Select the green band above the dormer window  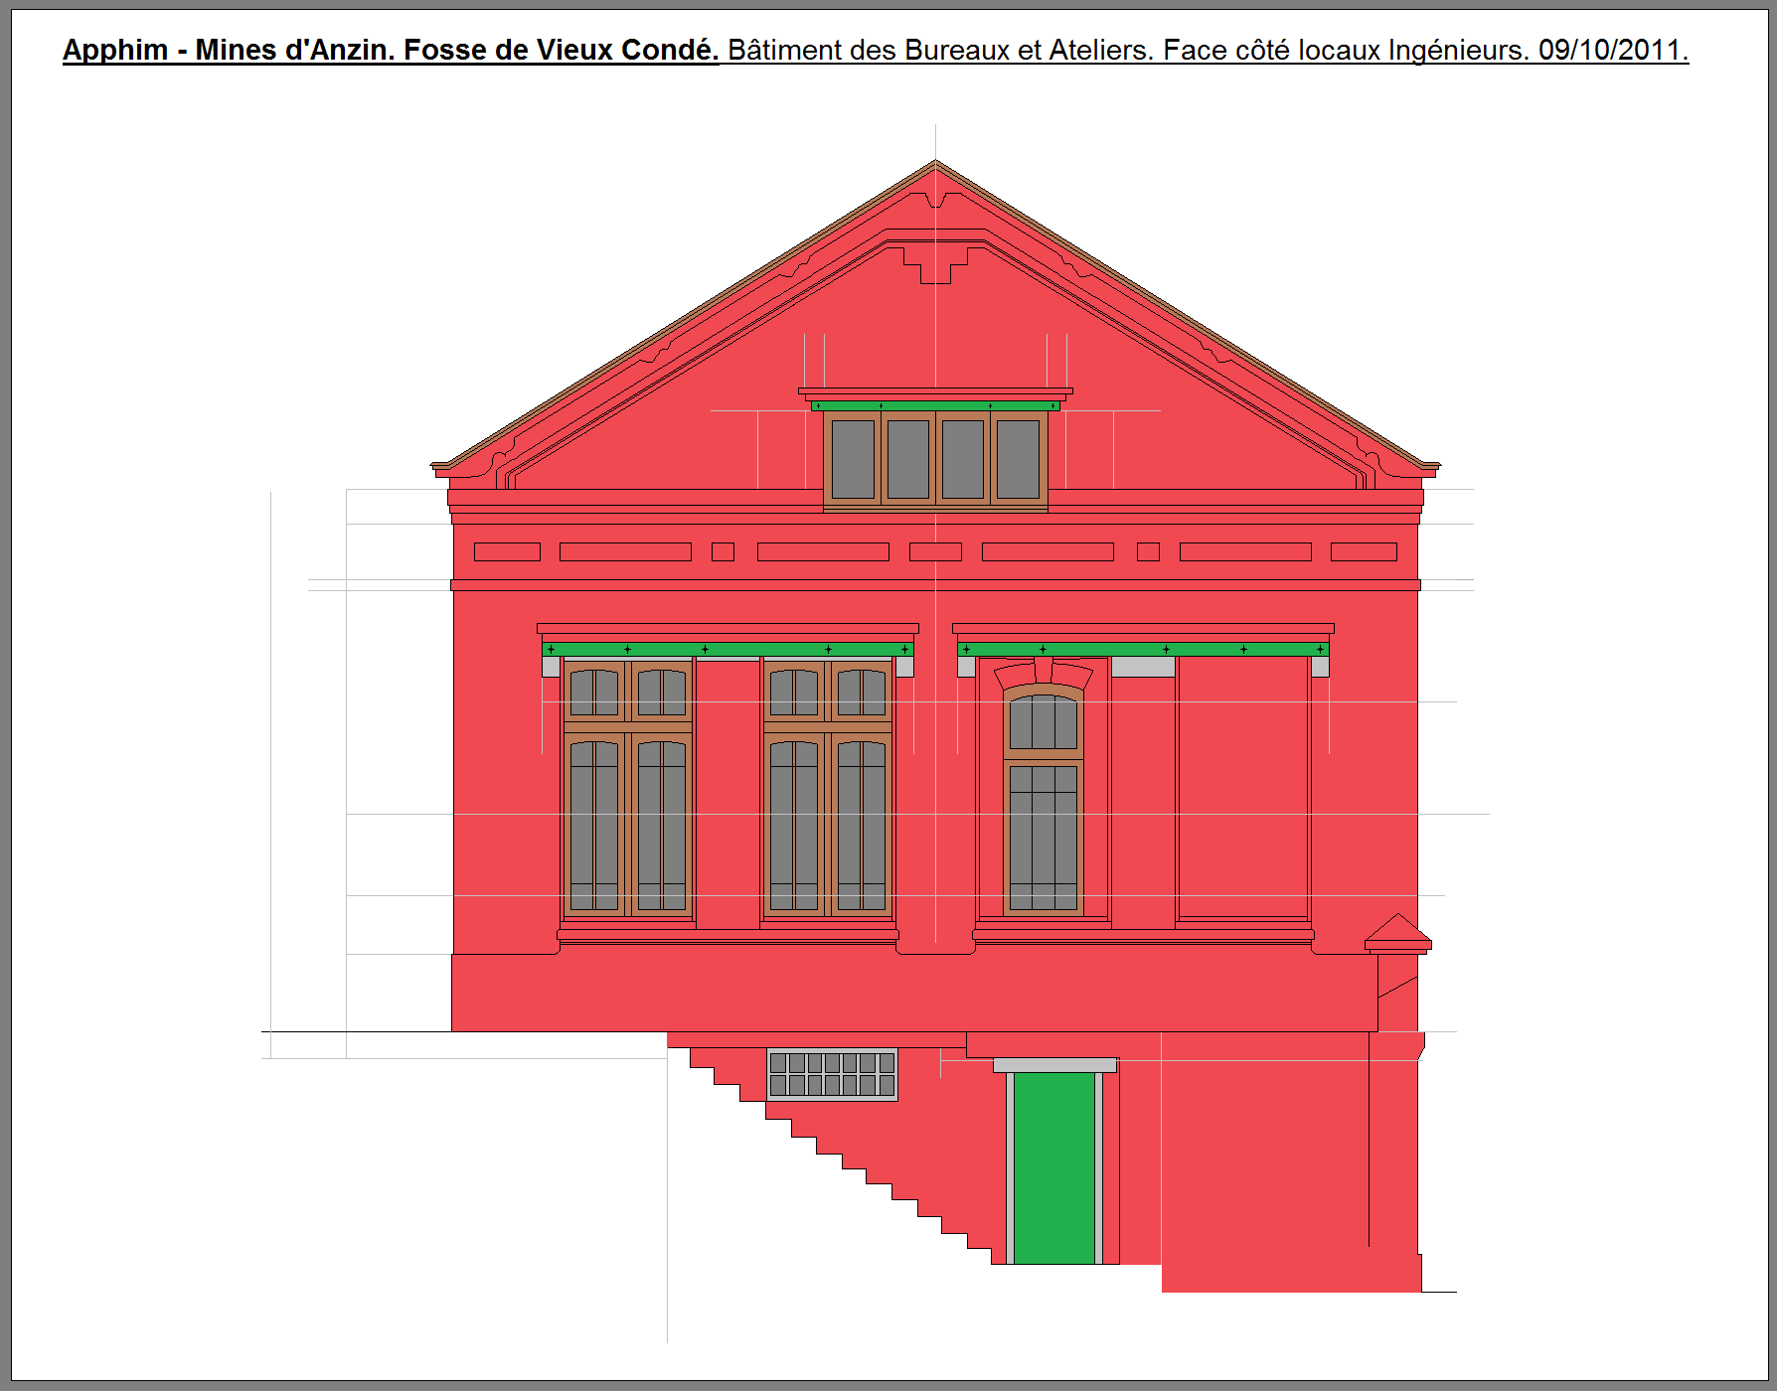(935, 405)
